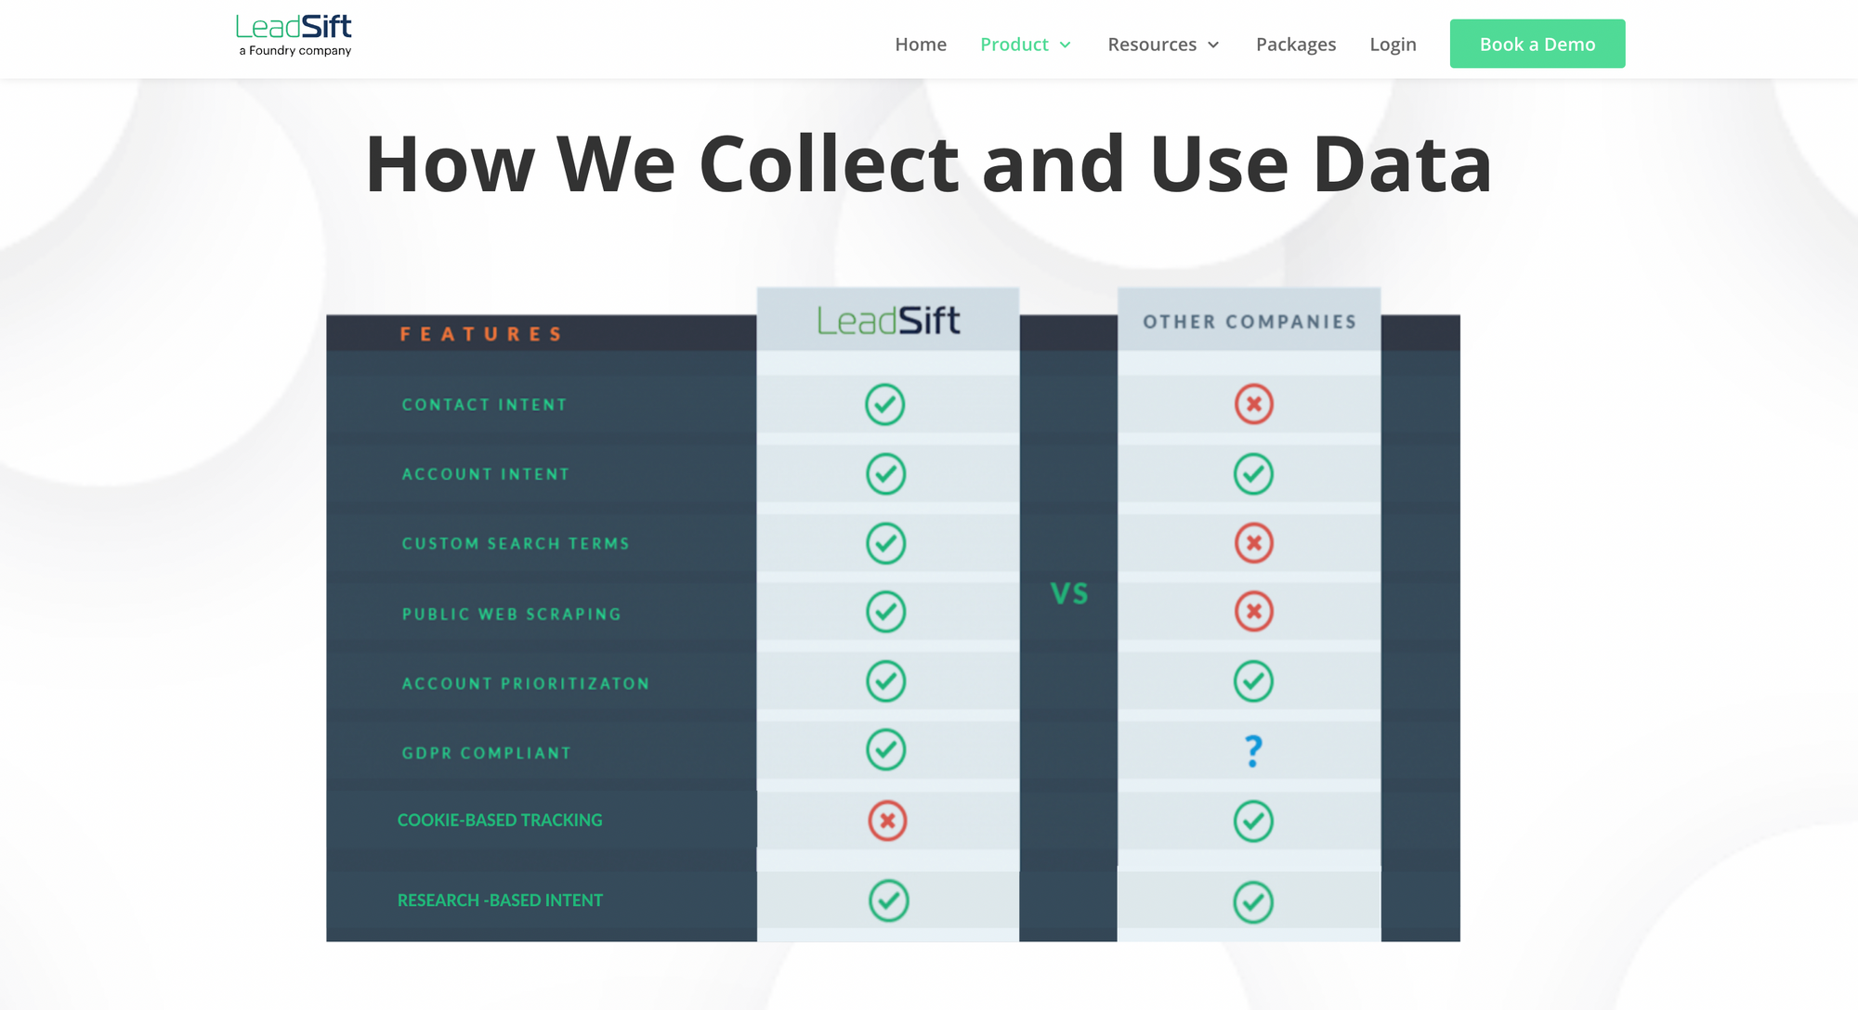Click the ACCOUNT INTENT row label

(486, 474)
